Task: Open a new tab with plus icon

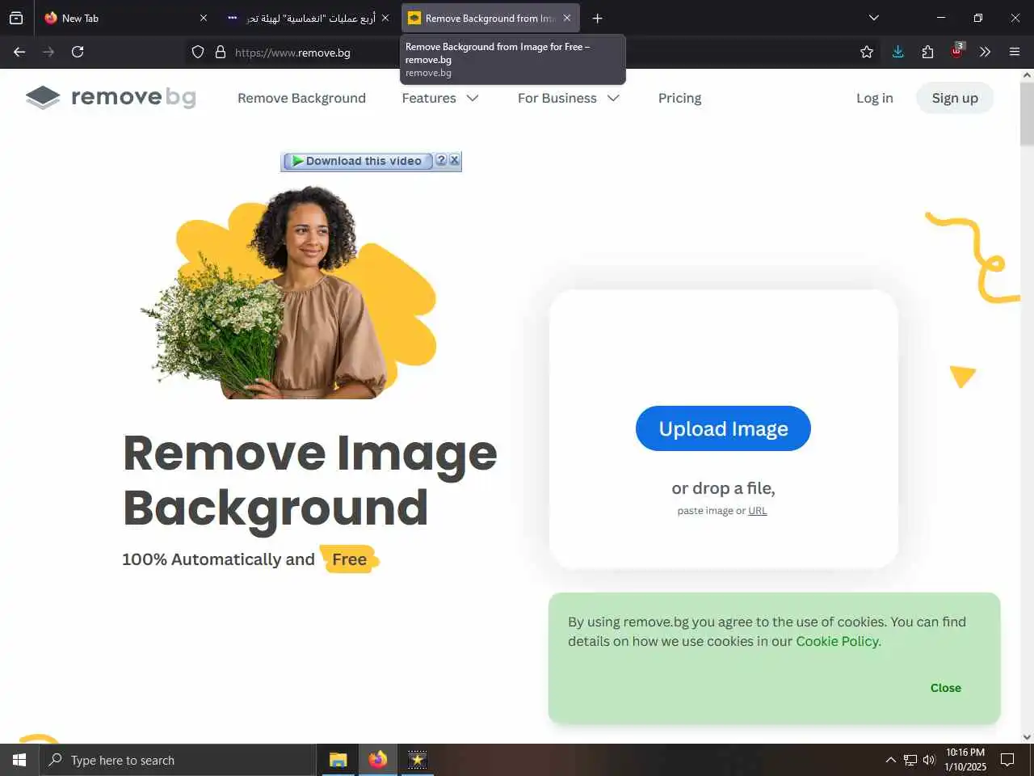Action: click(597, 18)
